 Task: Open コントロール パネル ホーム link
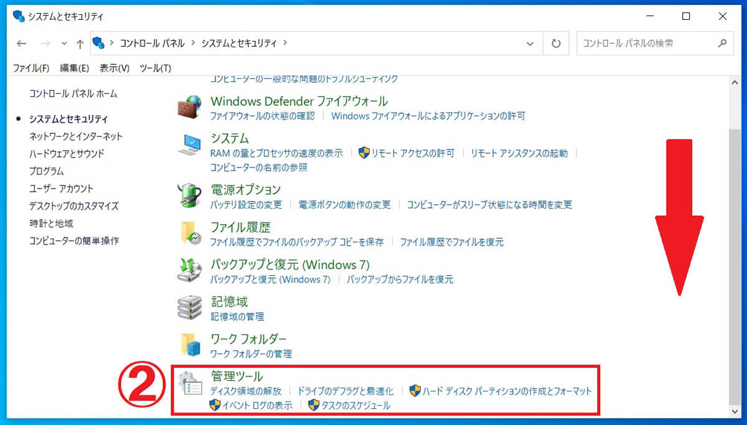click(x=73, y=93)
